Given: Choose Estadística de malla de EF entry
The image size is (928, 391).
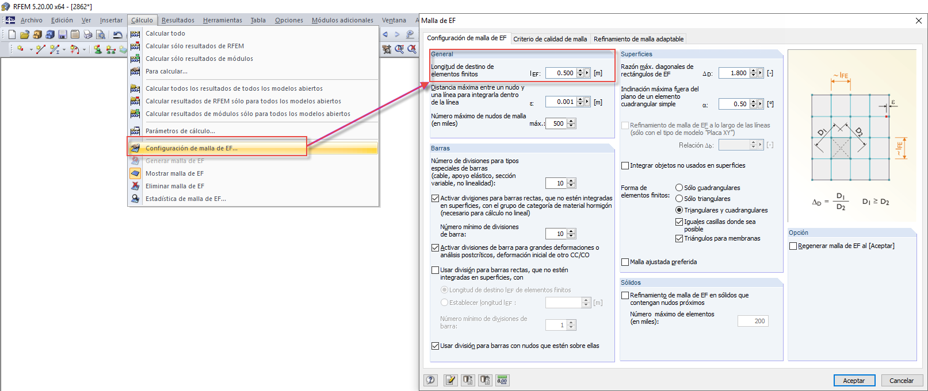Looking at the screenshot, I should pyautogui.click(x=253, y=199).
